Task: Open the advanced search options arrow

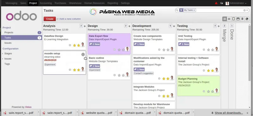Action: pos(247,10)
